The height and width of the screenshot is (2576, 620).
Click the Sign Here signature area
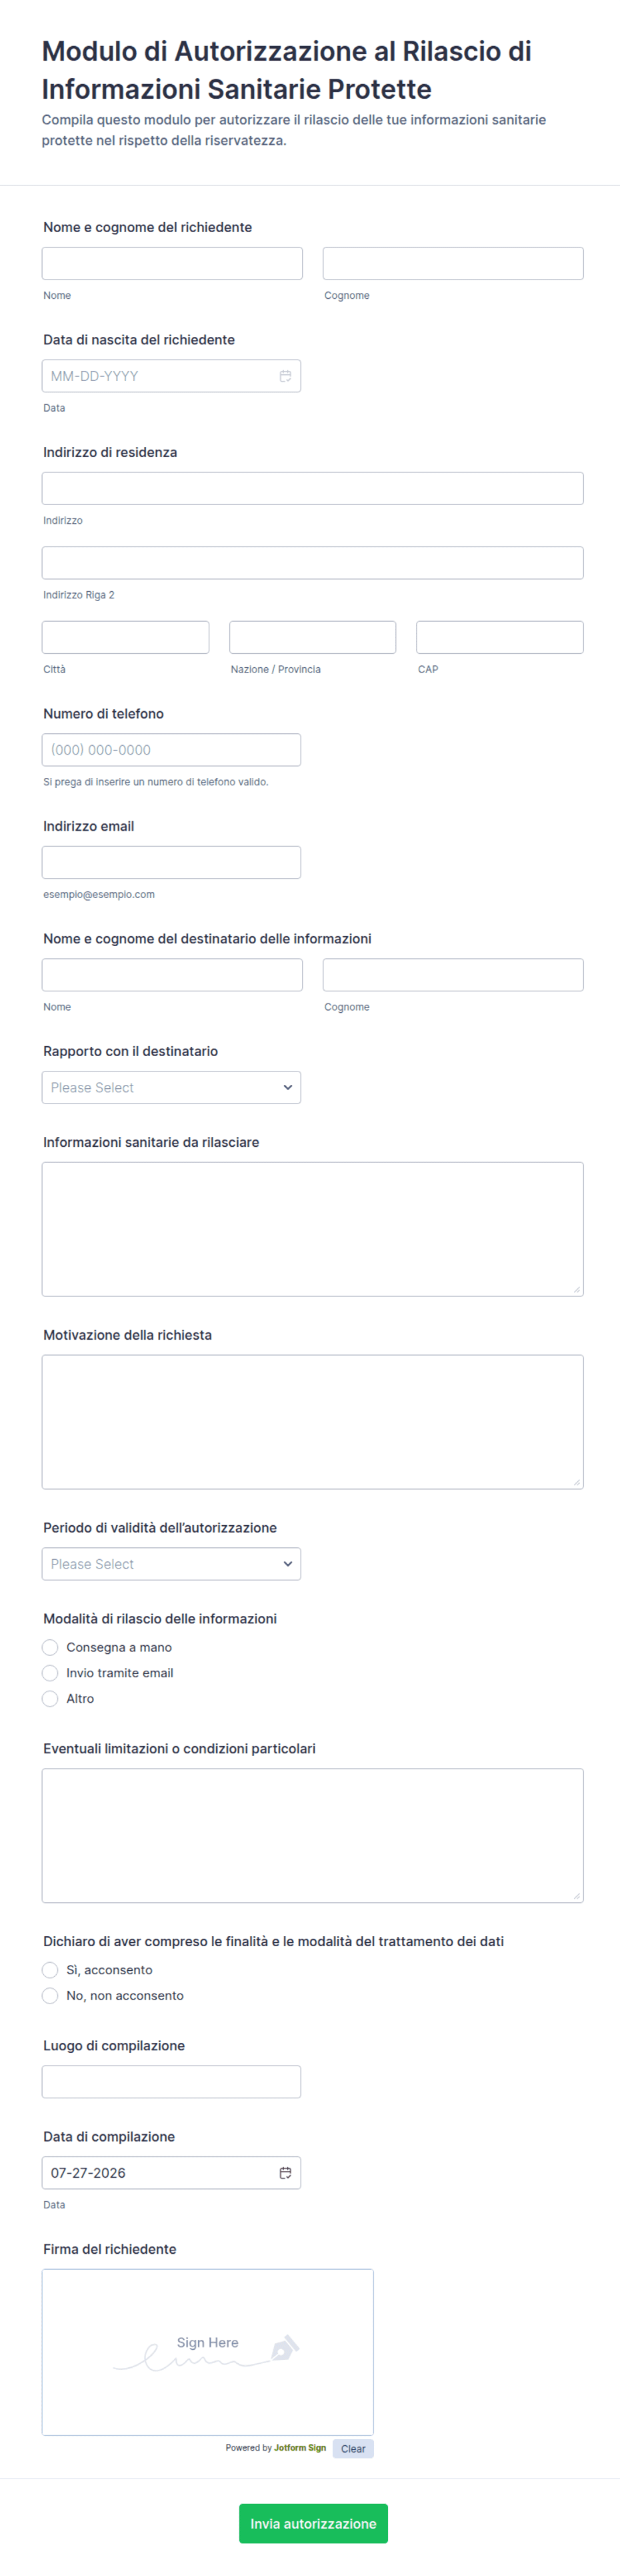coord(208,2352)
